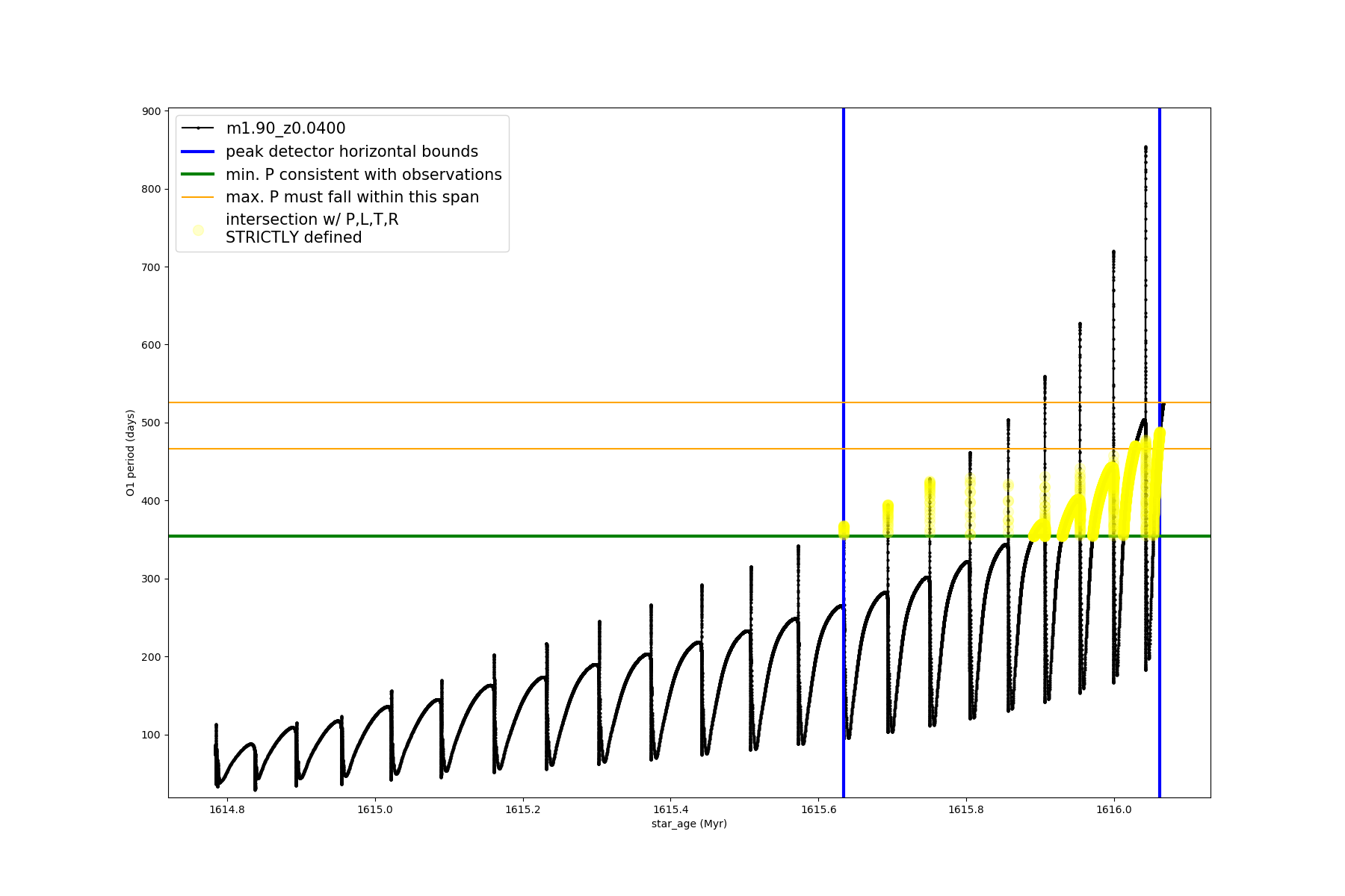Click the yellow marker on the left blue line

[844, 529]
